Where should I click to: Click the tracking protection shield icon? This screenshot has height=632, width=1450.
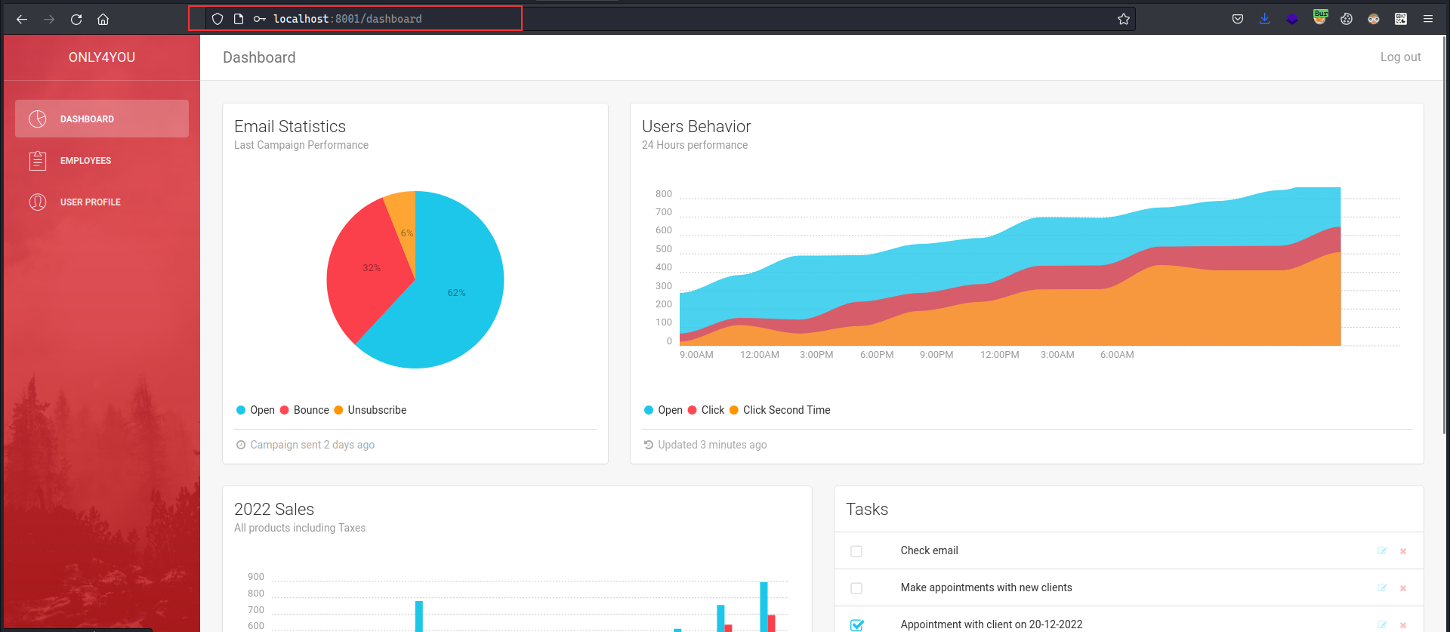point(217,19)
